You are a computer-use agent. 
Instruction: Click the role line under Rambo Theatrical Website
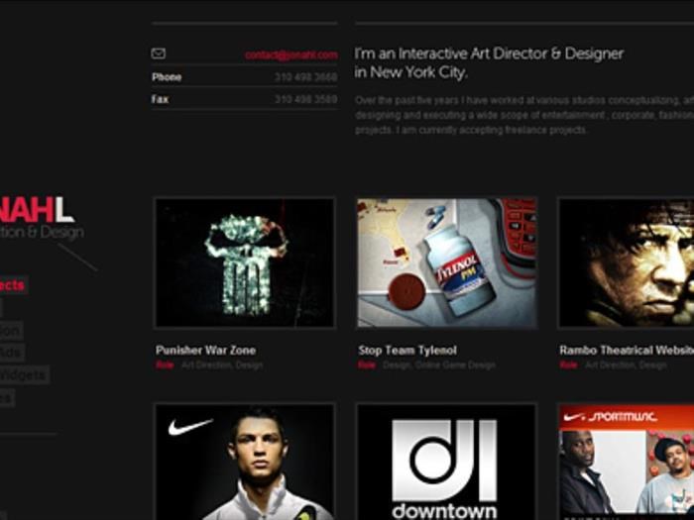point(613,365)
